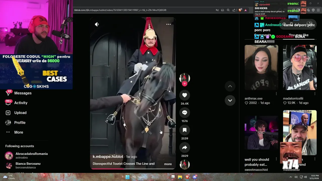Click the Activity icon with 99+ badge
The width and height of the screenshot is (322, 181).
8,103
